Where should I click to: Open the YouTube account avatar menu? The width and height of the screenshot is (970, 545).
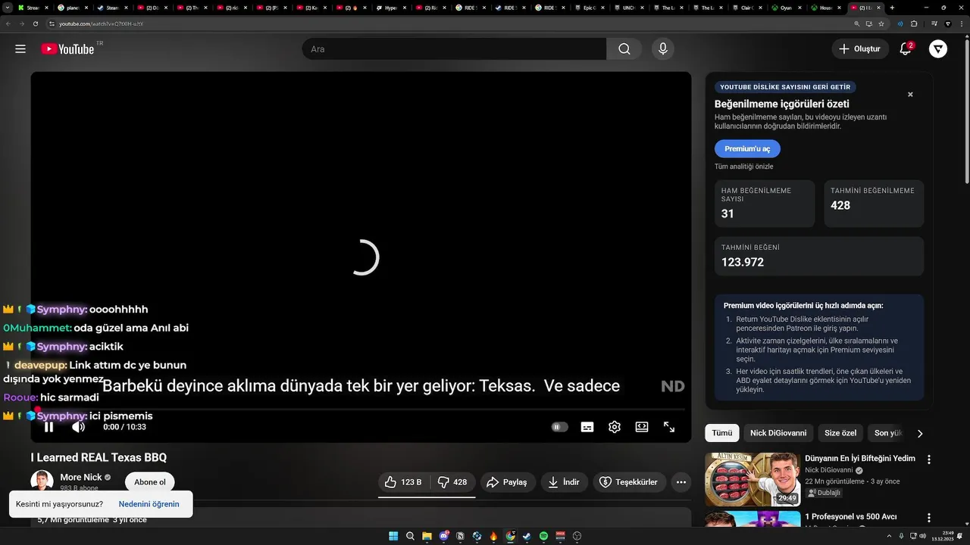tap(938, 49)
